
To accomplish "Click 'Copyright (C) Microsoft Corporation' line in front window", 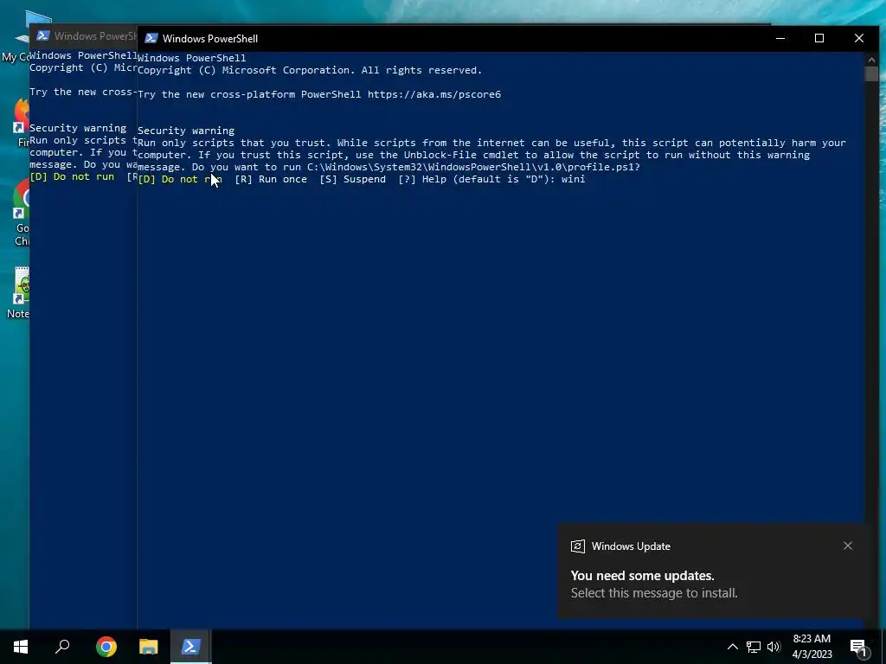I will [x=310, y=70].
